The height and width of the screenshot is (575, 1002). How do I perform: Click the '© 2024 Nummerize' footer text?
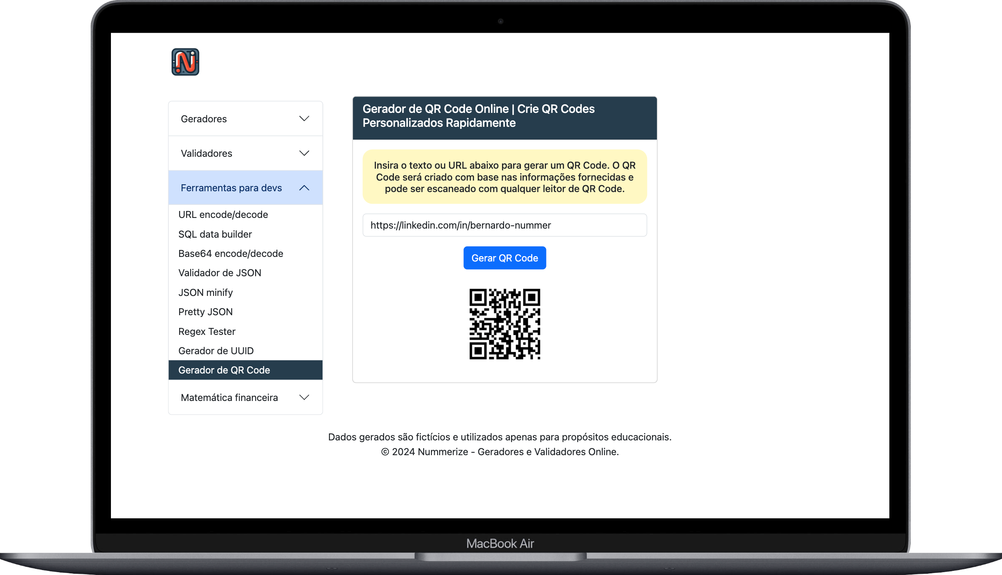500,452
